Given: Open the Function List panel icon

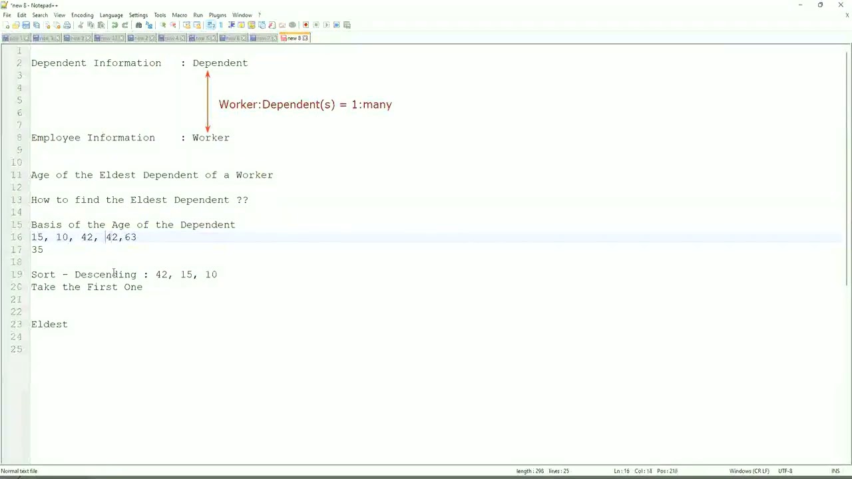Looking at the screenshot, I should pos(272,25).
